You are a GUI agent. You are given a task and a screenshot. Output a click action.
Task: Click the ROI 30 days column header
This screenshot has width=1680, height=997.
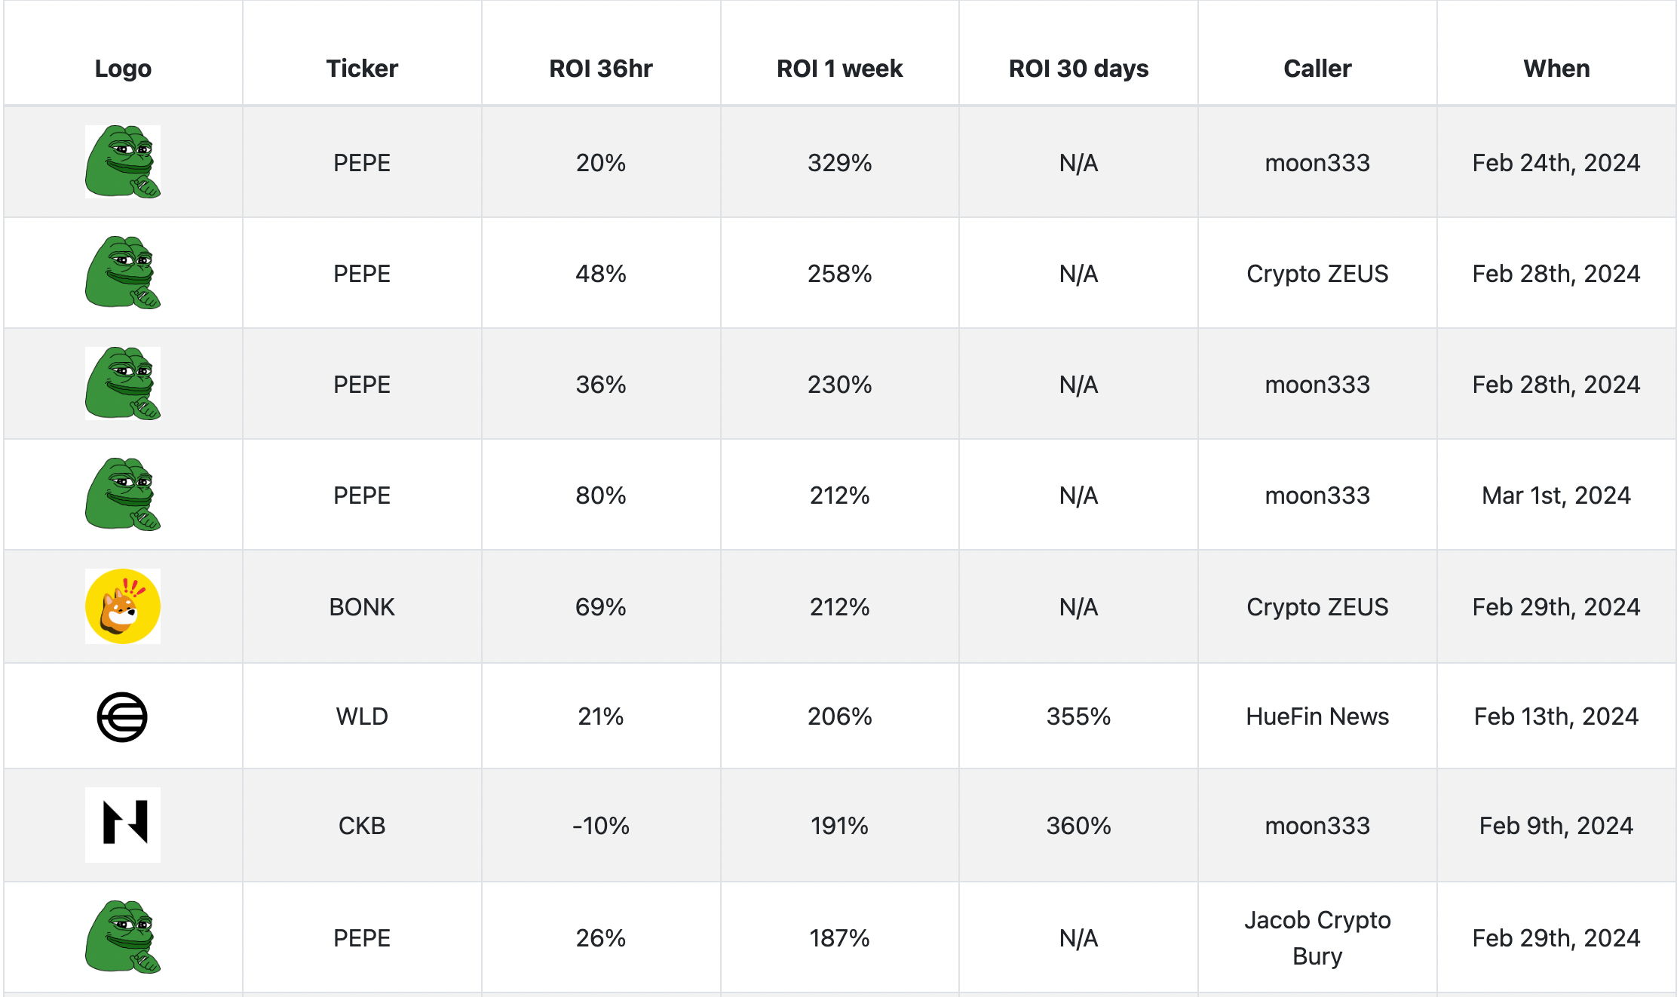coord(1079,69)
